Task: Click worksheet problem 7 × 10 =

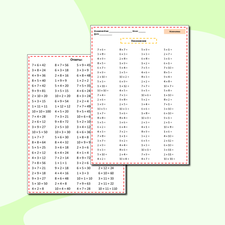Action: (169, 68)
